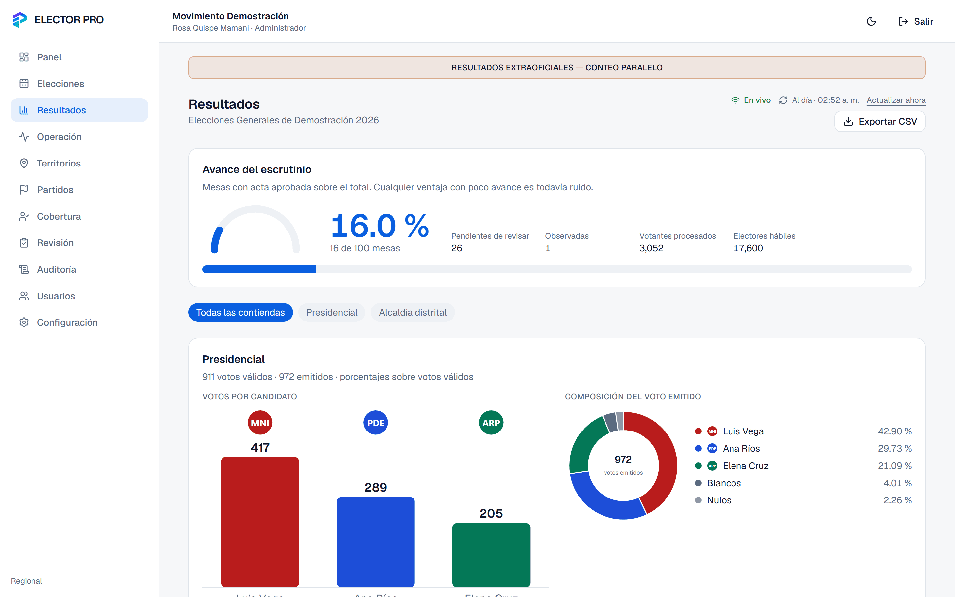Click small PDE badge beside Ana Ríos
The height and width of the screenshot is (597, 955).
pyautogui.click(x=712, y=448)
